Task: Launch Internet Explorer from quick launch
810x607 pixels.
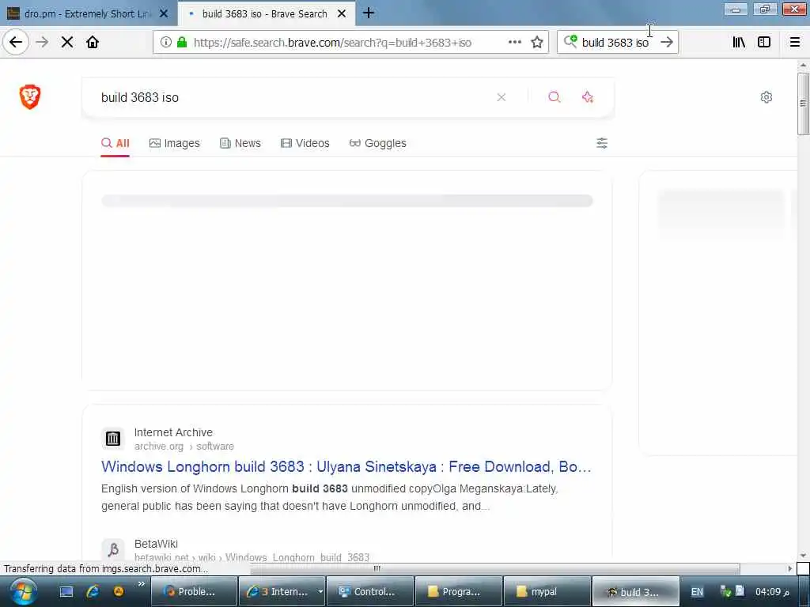Action: coord(93,591)
